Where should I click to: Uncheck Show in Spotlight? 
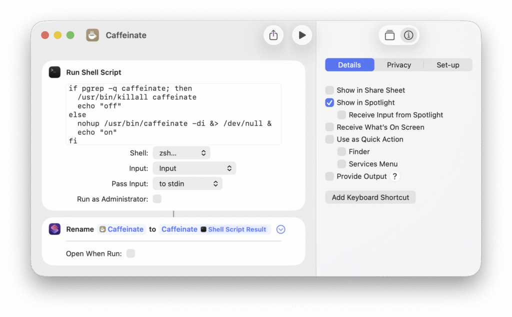tap(329, 102)
